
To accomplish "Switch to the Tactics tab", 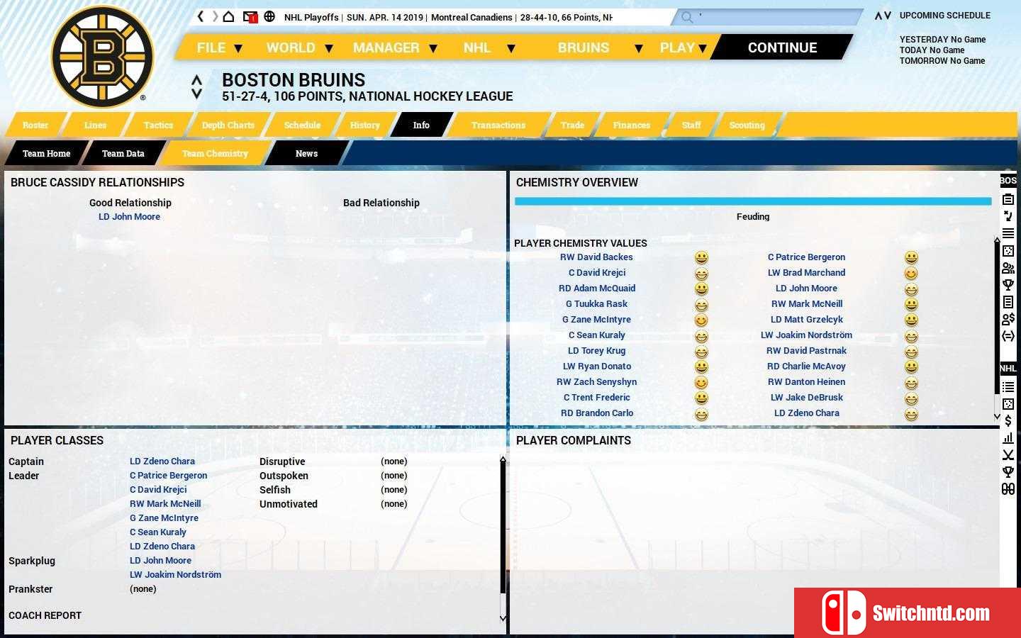I will pyautogui.click(x=158, y=125).
